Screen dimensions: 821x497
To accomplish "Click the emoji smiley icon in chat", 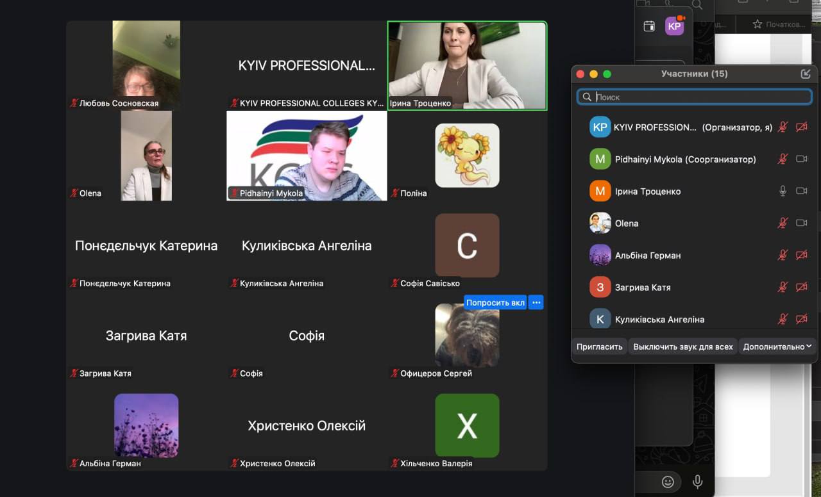I will (x=668, y=482).
